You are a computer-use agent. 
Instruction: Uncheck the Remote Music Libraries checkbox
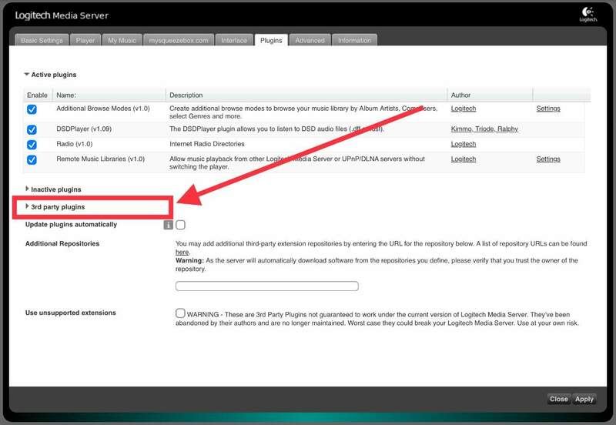[x=32, y=160]
